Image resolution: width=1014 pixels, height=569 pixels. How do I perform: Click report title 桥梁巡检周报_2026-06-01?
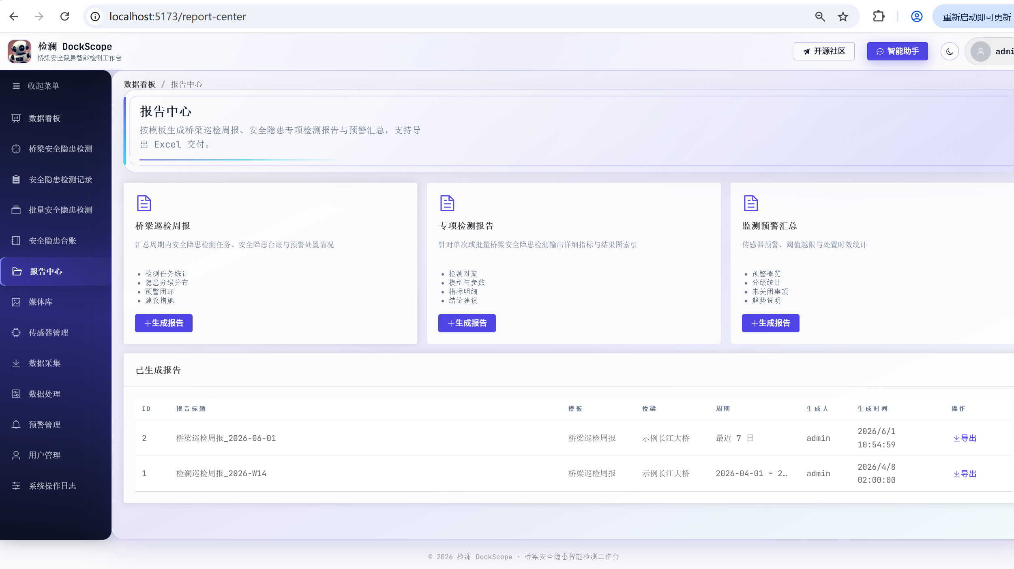click(226, 438)
